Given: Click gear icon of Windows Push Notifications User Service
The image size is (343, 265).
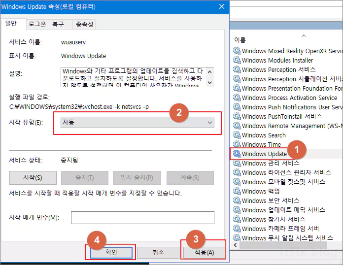Looking at the screenshot, I should click(x=237, y=107).
